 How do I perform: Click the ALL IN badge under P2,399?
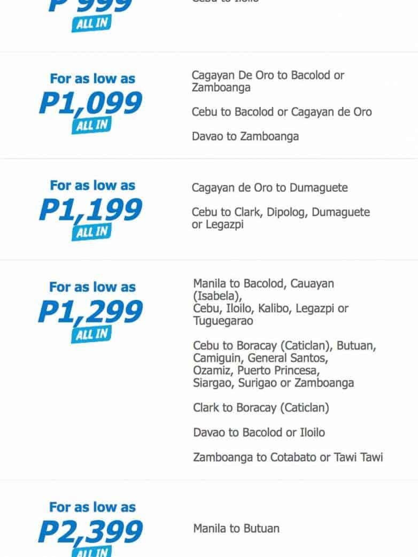pos(91,551)
